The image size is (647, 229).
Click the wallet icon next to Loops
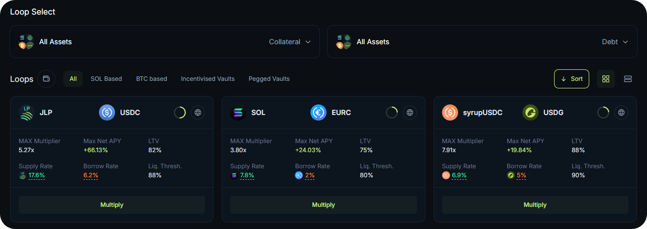(x=46, y=79)
